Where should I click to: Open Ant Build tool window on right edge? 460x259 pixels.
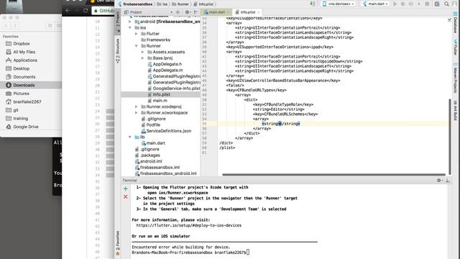click(x=455, y=111)
